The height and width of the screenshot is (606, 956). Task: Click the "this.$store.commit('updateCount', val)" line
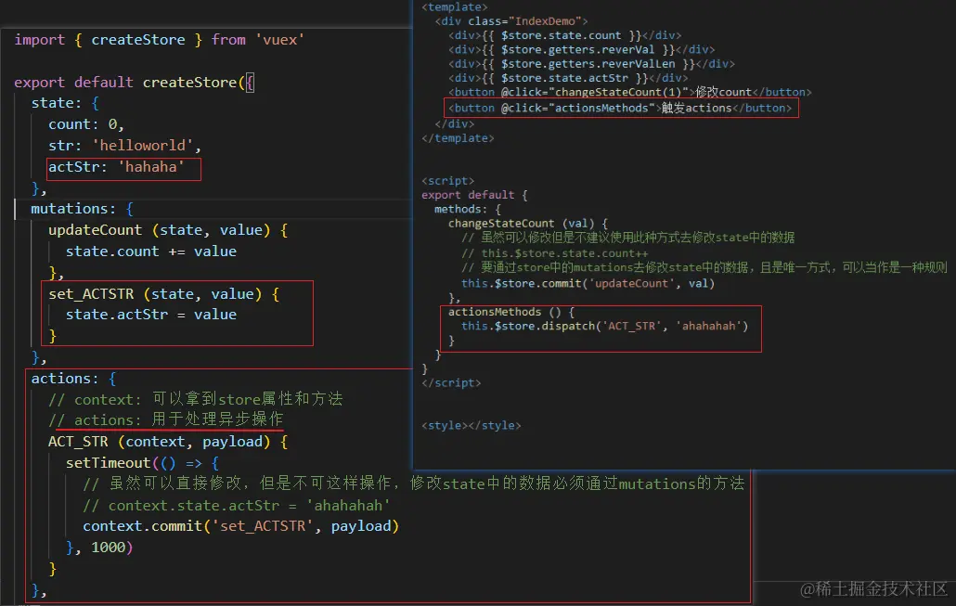coord(588,283)
